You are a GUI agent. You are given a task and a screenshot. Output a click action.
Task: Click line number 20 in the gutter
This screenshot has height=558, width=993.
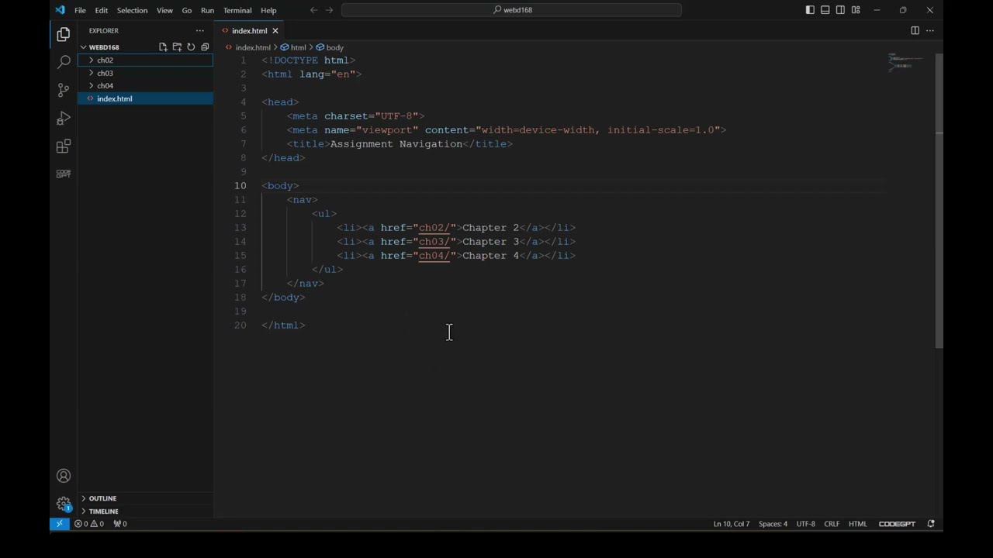click(240, 325)
